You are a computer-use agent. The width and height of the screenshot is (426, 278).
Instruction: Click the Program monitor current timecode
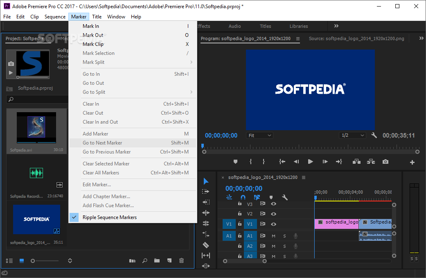pyautogui.click(x=221, y=136)
